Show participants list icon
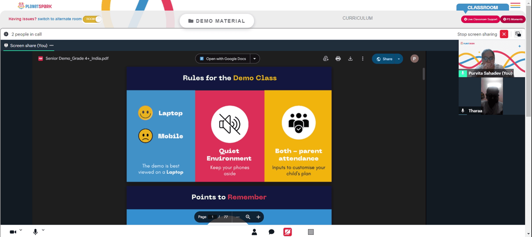Viewport: 532px width, 237px height. [x=254, y=232]
